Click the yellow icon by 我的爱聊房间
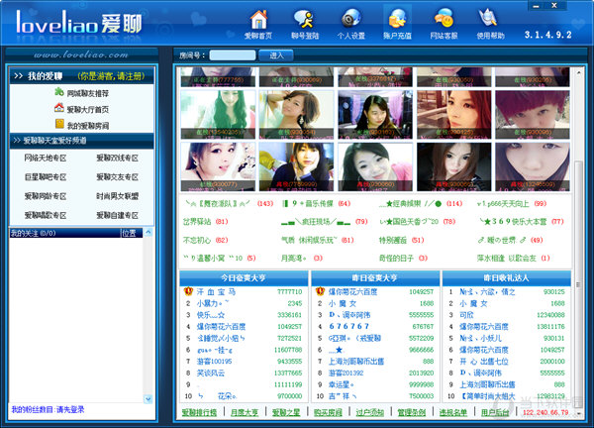 click(x=59, y=124)
